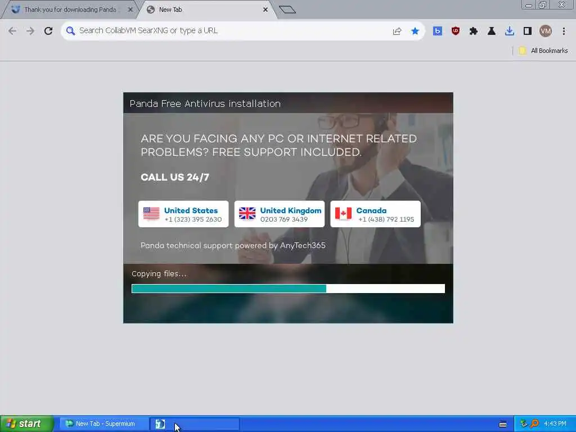Click the share page icon in address bar
The image size is (576, 432).
(x=397, y=31)
